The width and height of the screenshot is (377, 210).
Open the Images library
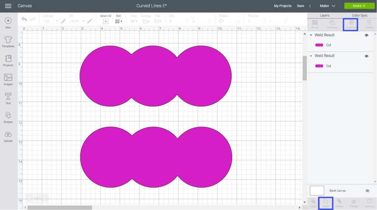tap(8, 78)
